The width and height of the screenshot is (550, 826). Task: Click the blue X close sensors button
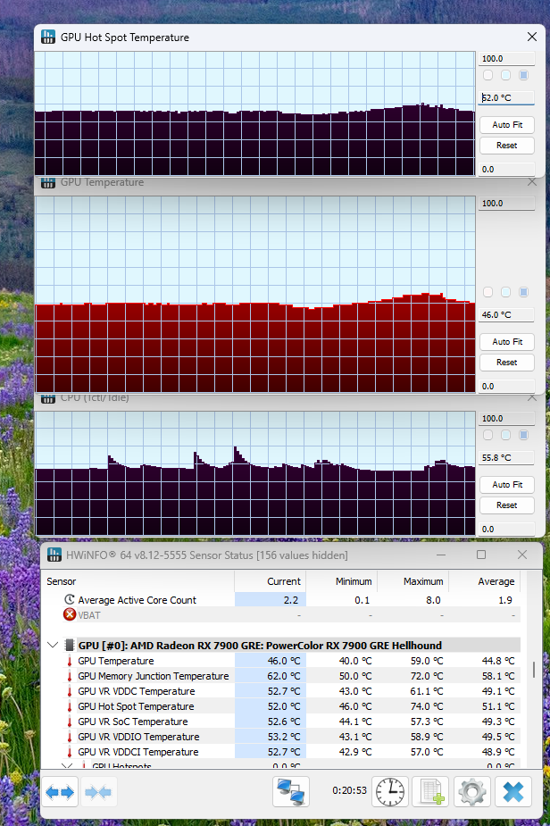click(x=513, y=792)
